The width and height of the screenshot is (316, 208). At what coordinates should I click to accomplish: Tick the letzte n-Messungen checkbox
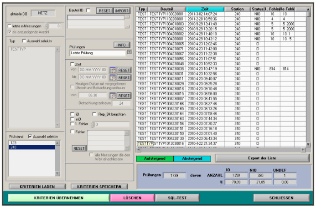(x=10, y=26)
